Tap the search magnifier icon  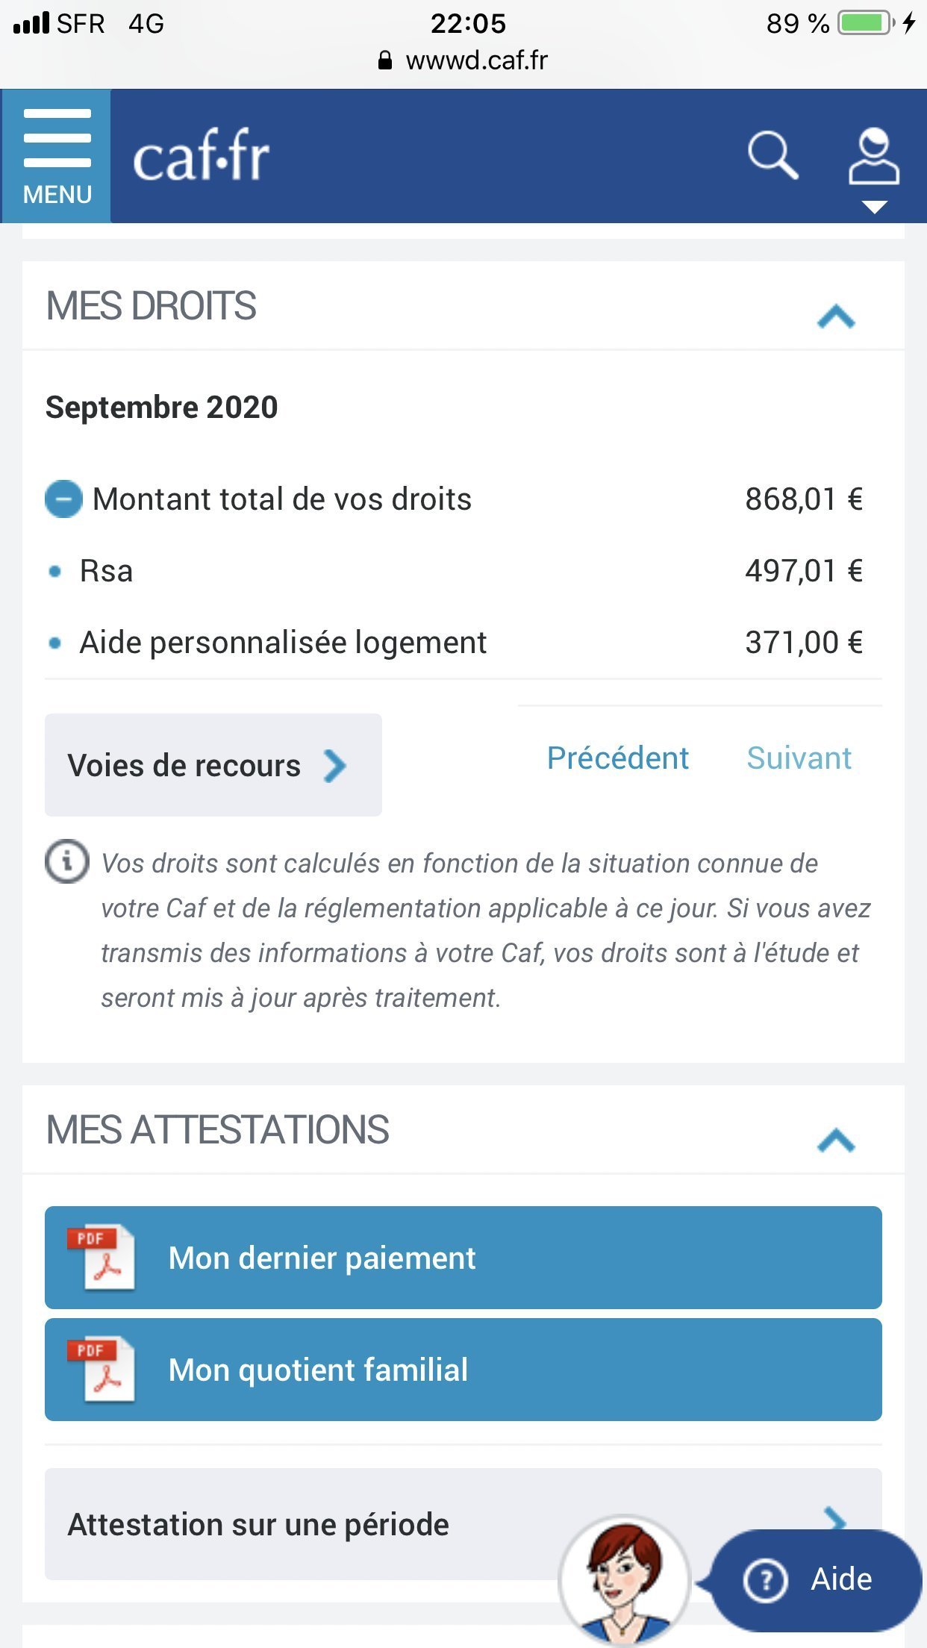[x=772, y=155]
